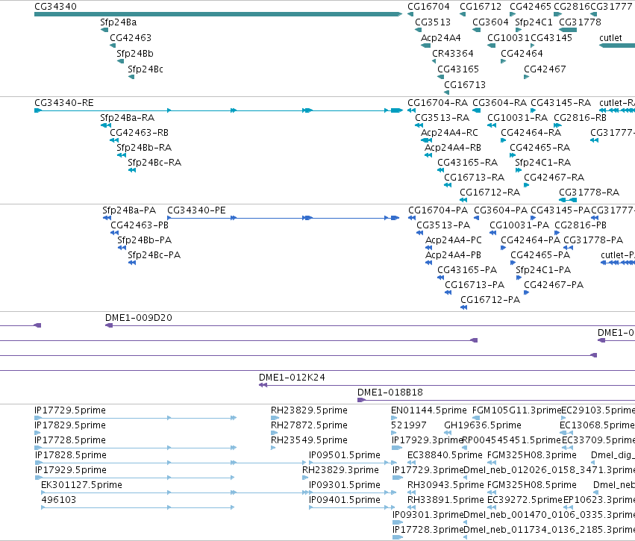Click the GH19636.5prime EST
The width and height of the screenshot is (635, 541).
coord(448,433)
